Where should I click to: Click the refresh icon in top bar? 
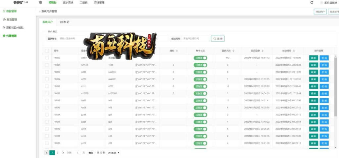pyautogui.click(x=312, y=3)
